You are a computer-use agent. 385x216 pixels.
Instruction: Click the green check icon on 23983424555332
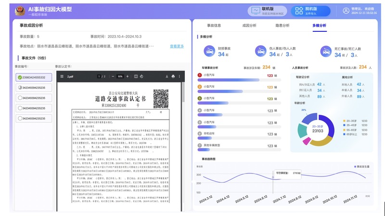tap(20, 77)
